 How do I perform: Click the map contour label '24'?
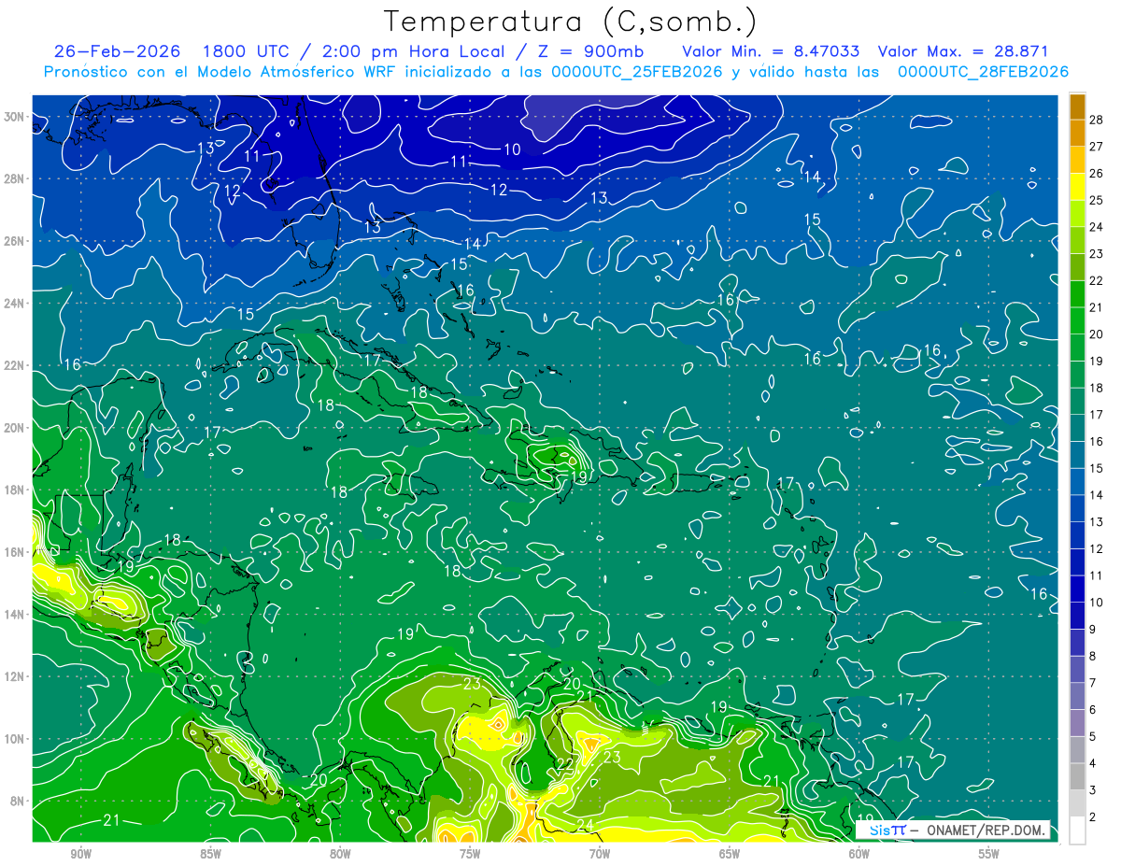585,824
